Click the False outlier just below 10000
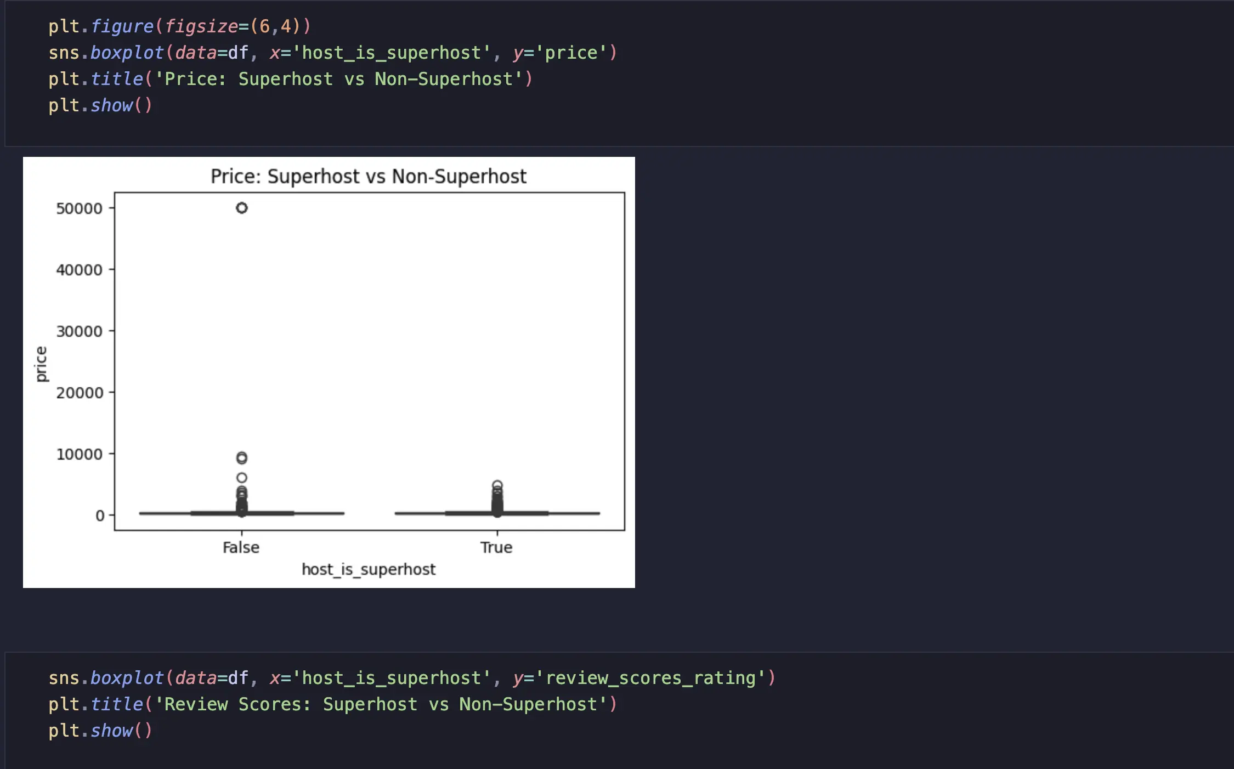This screenshot has height=769, width=1234. (x=242, y=457)
